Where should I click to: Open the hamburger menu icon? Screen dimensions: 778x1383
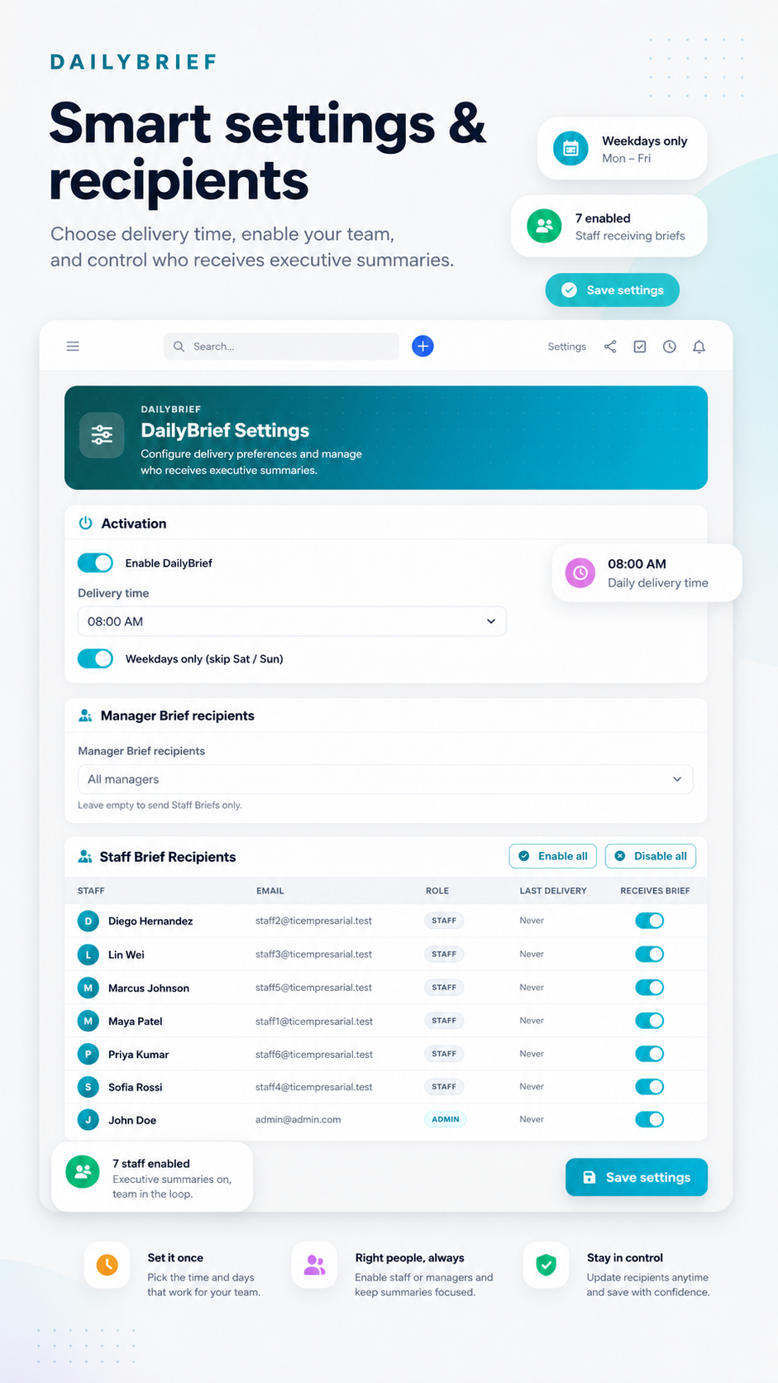(73, 347)
